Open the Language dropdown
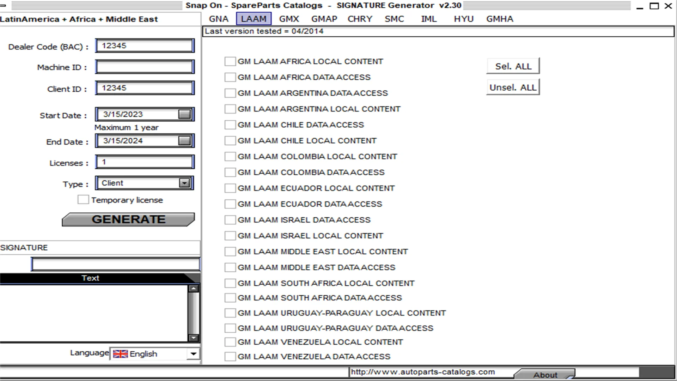The image size is (677, 381). [x=193, y=354]
